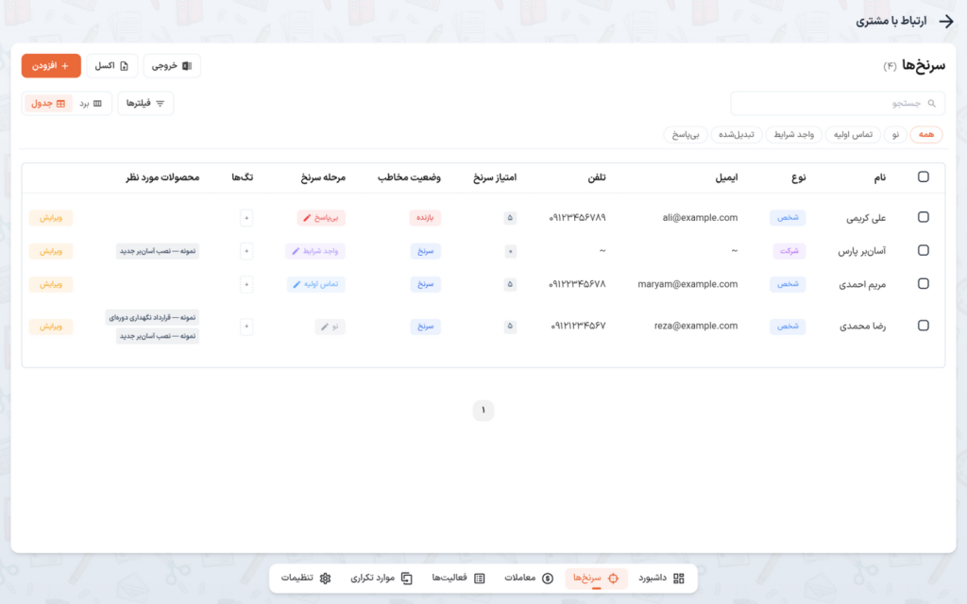Screen dimensions: 967x604
Task: Click pencil icon on واجد شرایط stage badge
Action: pyautogui.click(x=296, y=251)
